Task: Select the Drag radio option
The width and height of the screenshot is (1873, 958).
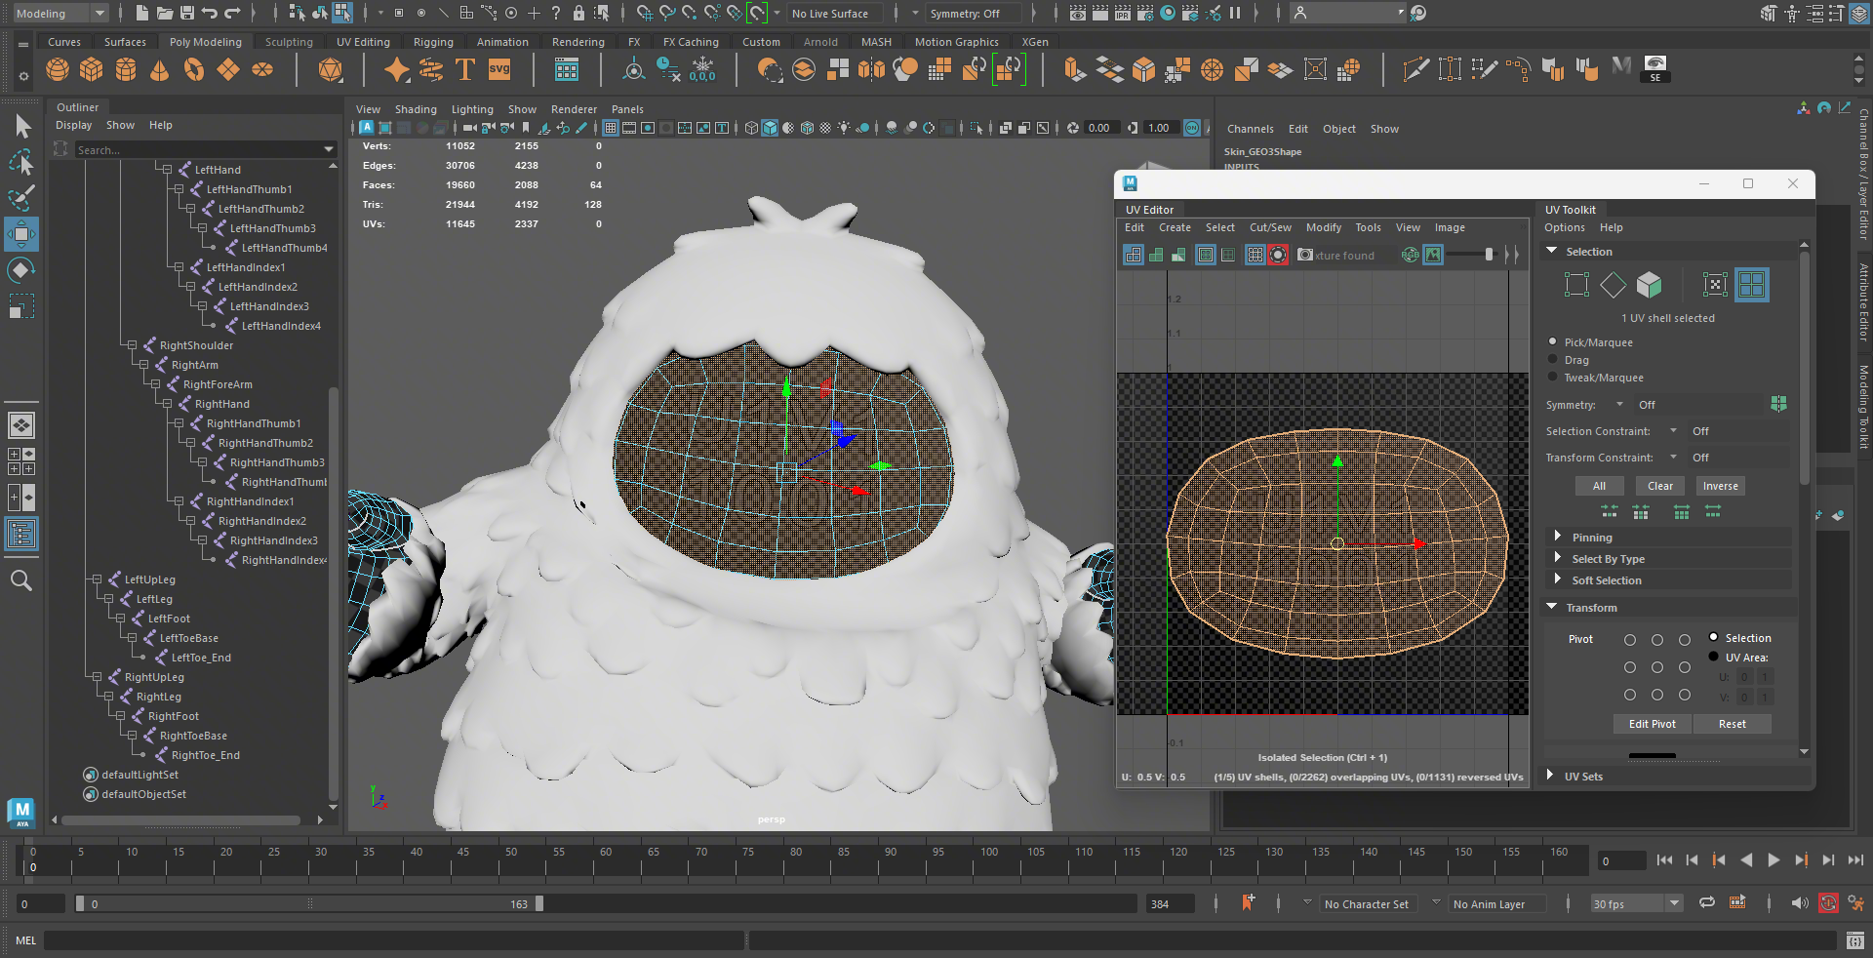Action: pos(1553,360)
